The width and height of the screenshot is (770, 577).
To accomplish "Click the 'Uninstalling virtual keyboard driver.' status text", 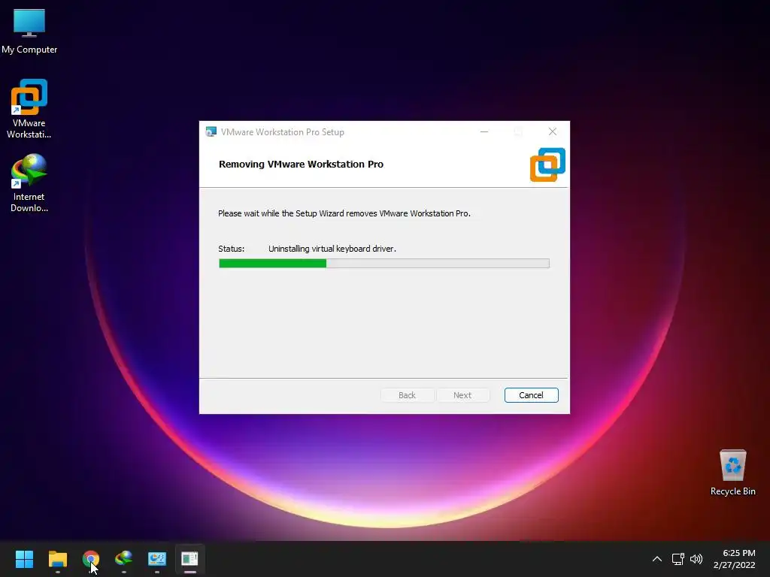I will [x=332, y=249].
